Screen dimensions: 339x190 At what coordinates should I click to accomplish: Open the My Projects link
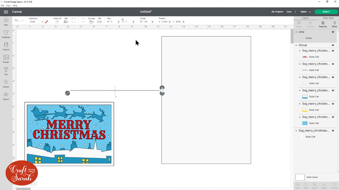277,12
